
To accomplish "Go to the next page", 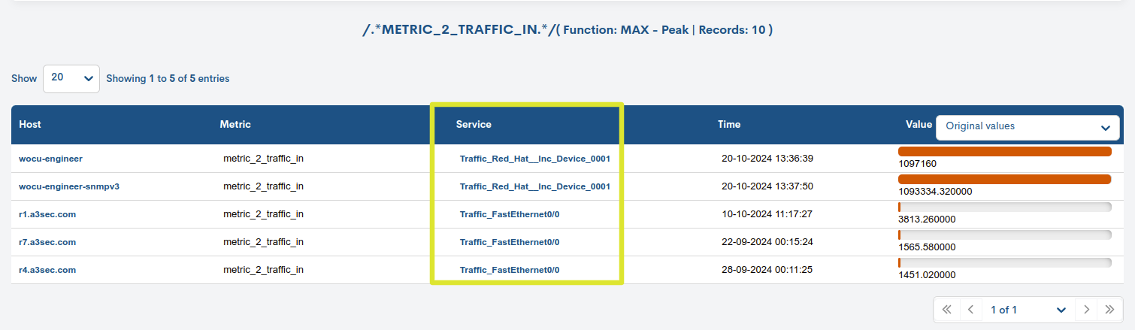I will click(1086, 310).
